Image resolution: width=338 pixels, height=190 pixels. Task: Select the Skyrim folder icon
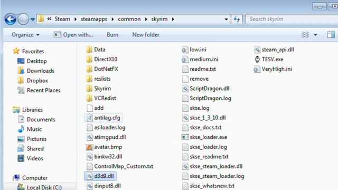pyautogui.click(x=89, y=88)
